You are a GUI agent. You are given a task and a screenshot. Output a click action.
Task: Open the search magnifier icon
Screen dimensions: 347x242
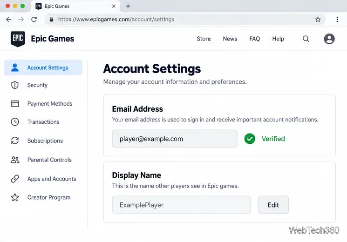click(306, 39)
